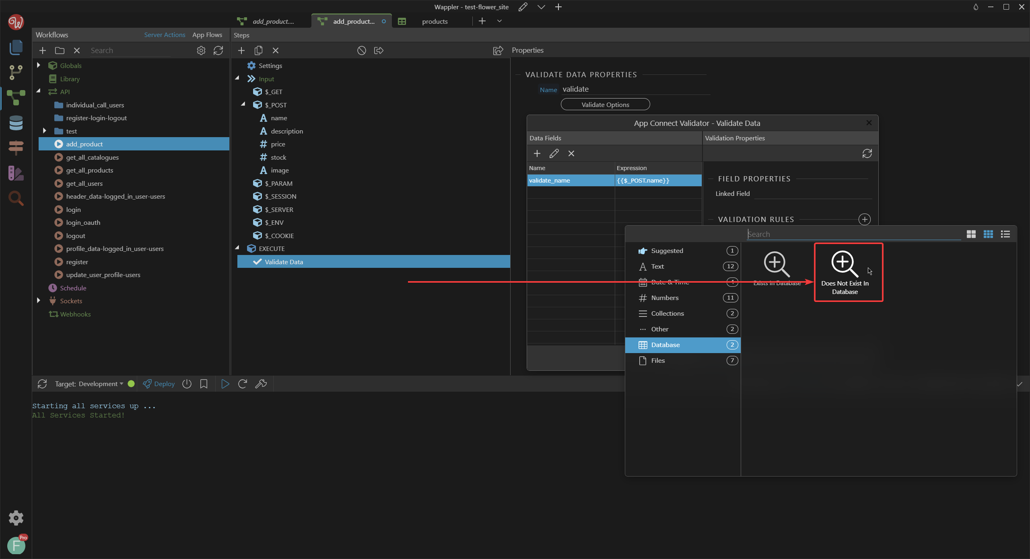Close the App Connect Validator dialog
Image resolution: width=1030 pixels, height=559 pixels.
pyautogui.click(x=869, y=123)
